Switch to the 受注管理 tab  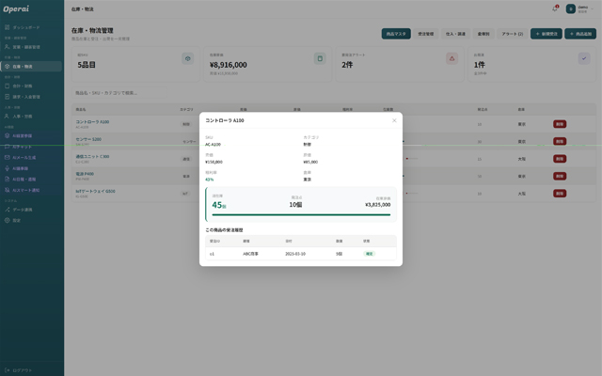click(x=426, y=34)
